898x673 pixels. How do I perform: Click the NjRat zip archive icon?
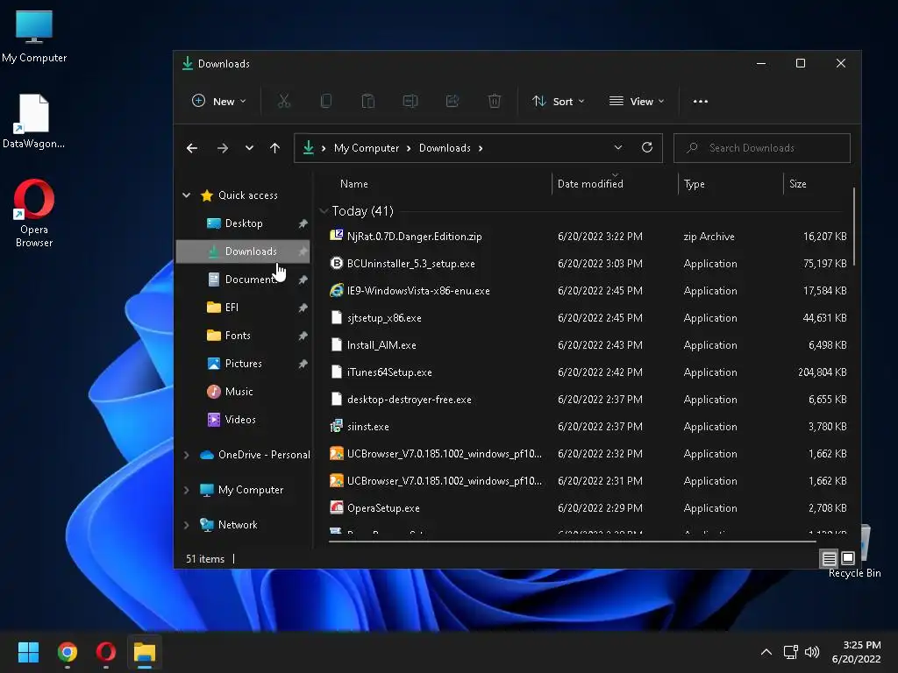tap(337, 236)
